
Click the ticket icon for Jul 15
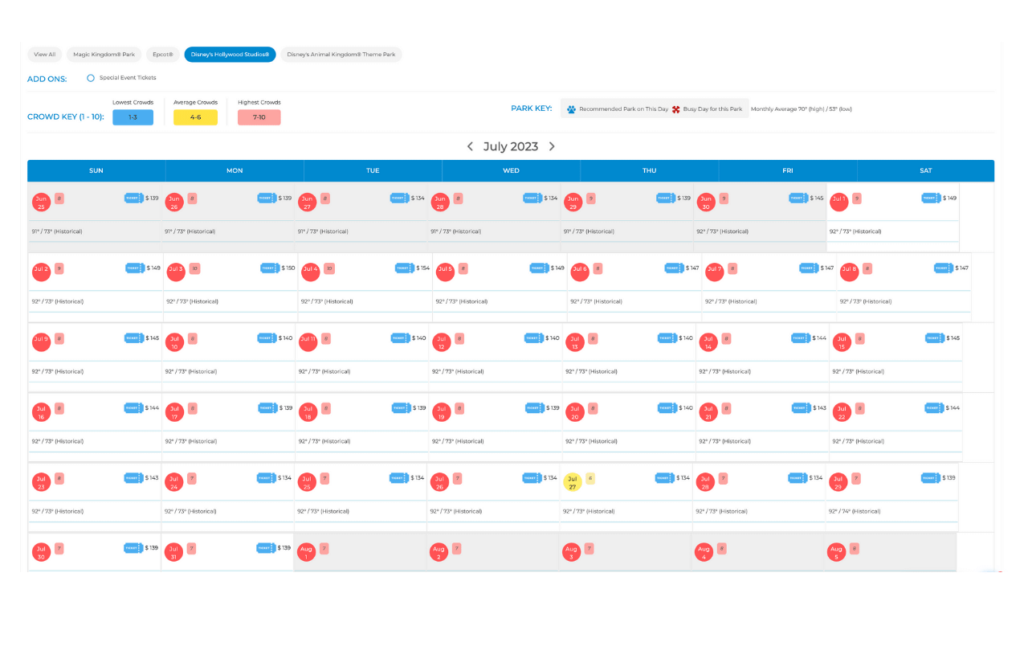pos(935,338)
